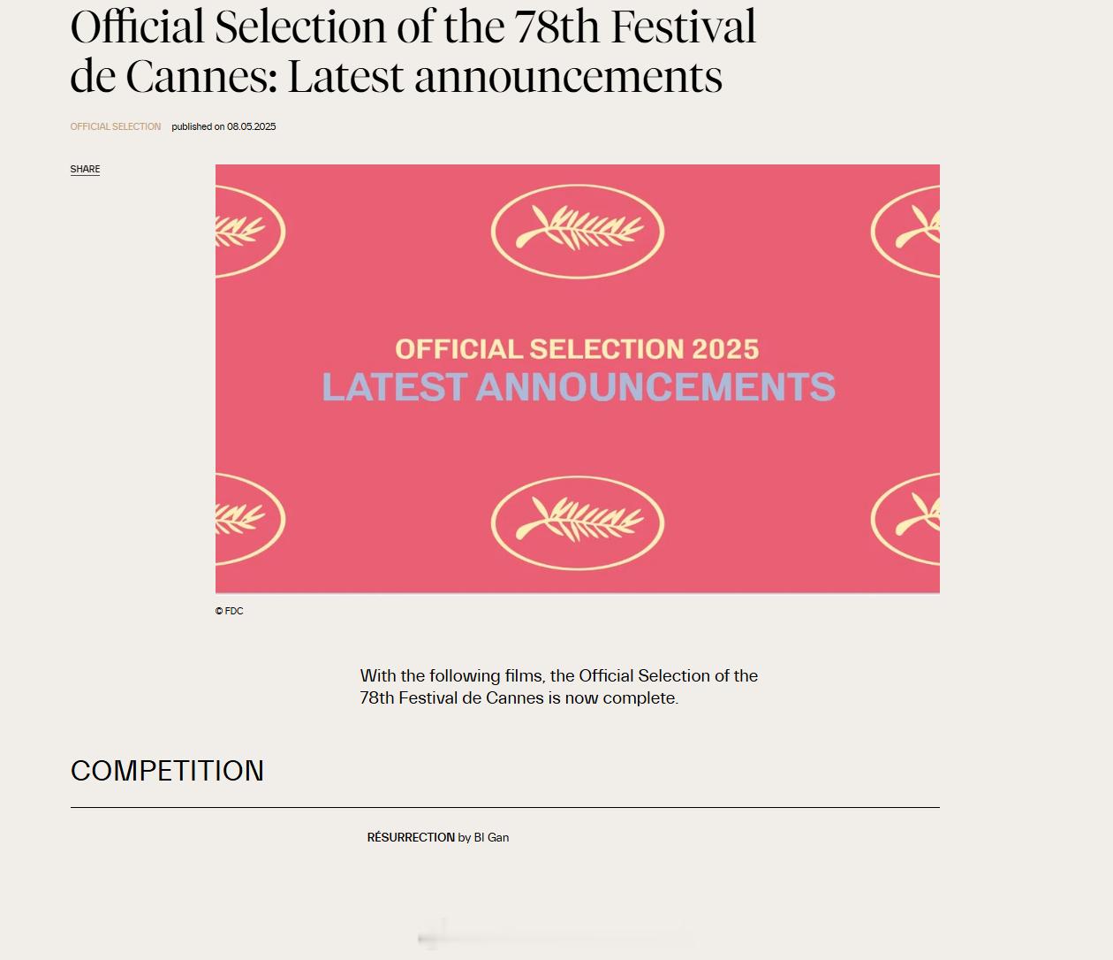This screenshot has height=960, width=1113.
Task: Select the COMPETITION section heading
Action: [x=167, y=771]
